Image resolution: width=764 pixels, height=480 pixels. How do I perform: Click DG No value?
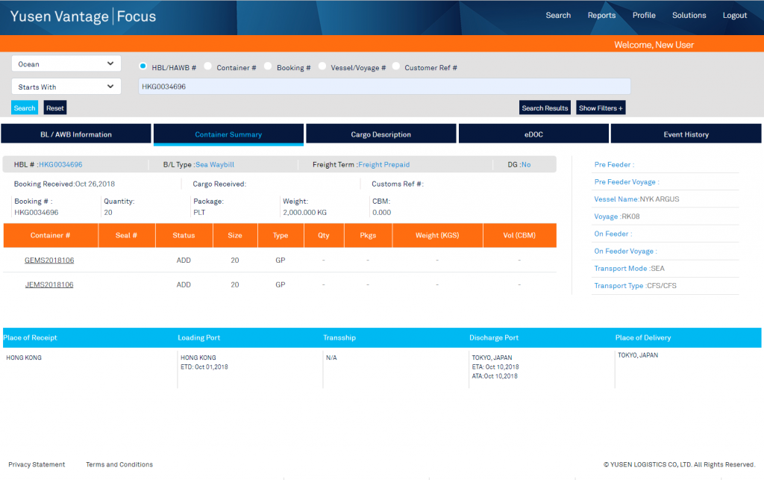pyautogui.click(x=526, y=165)
